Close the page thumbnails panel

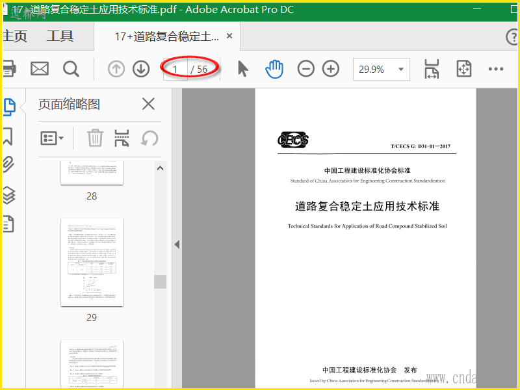[x=148, y=104]
